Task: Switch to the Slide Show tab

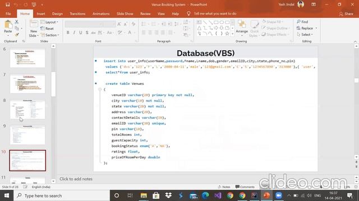Action: click(125, 13)
